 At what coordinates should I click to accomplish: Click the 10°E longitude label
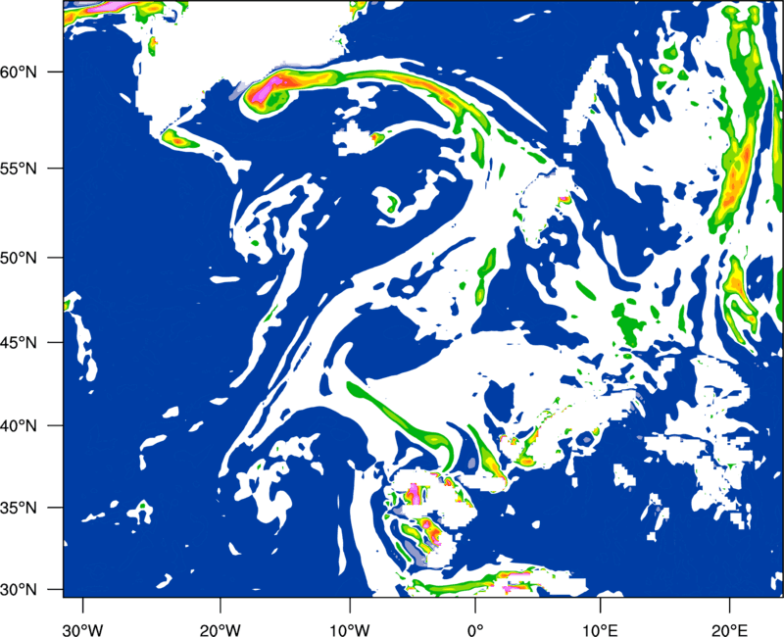599,629
